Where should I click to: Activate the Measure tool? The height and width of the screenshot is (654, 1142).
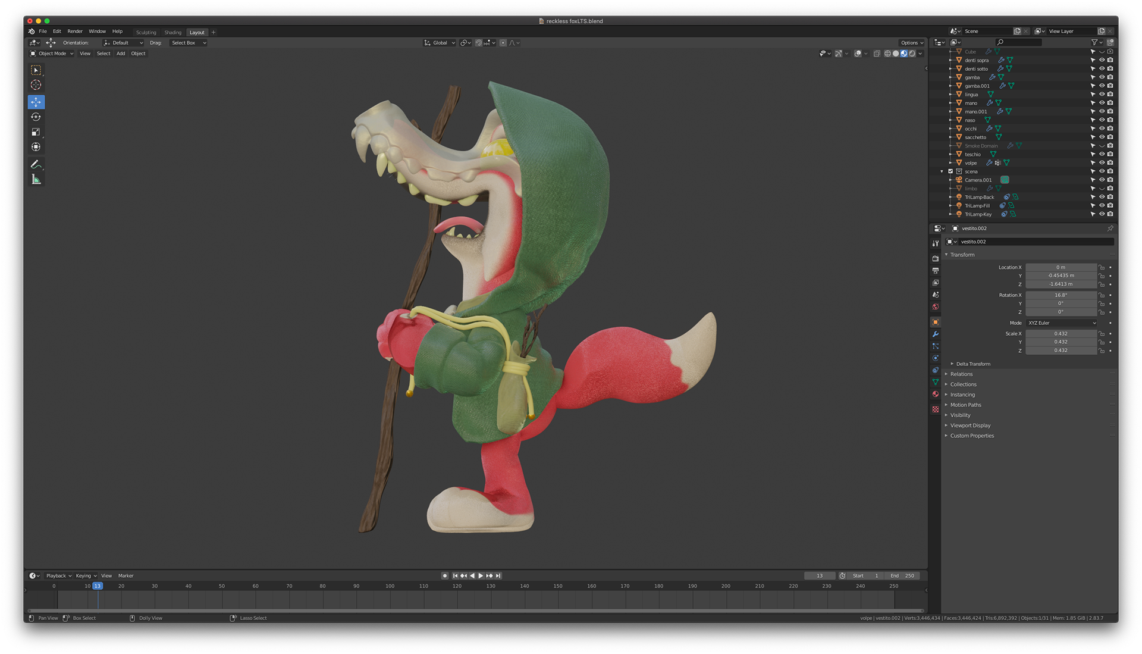[36, 180]
